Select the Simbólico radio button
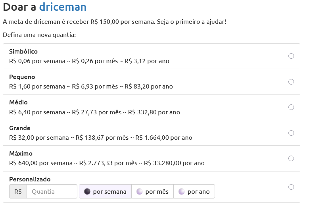 click(291, 56)
